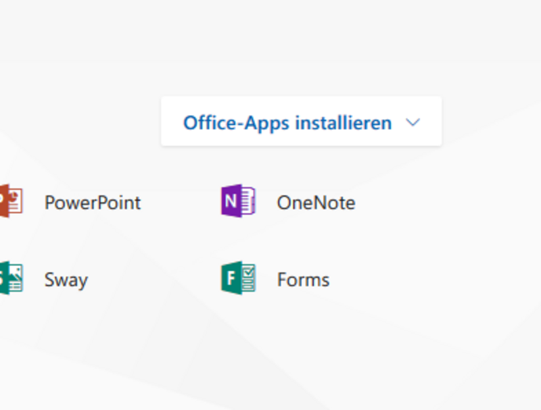The width and height of the screenshot is (541, 410).
Task: Click the OneNote text label
Action: [x=316, y=203]
